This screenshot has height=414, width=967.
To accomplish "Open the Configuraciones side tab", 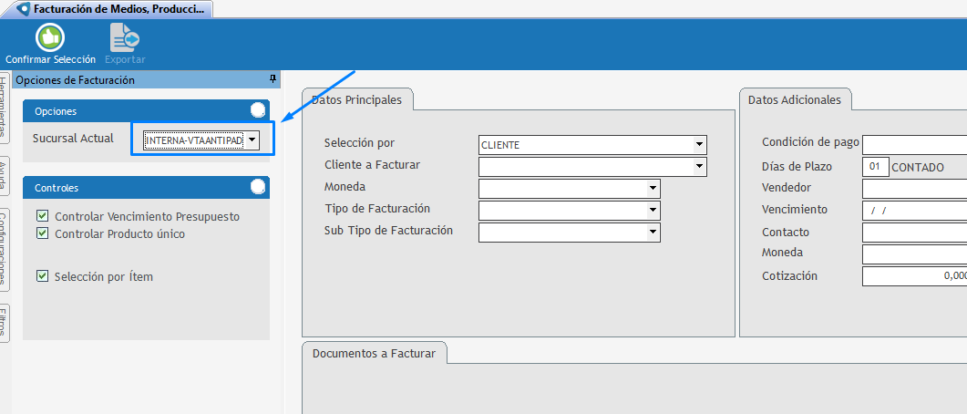I will [5, 250].
